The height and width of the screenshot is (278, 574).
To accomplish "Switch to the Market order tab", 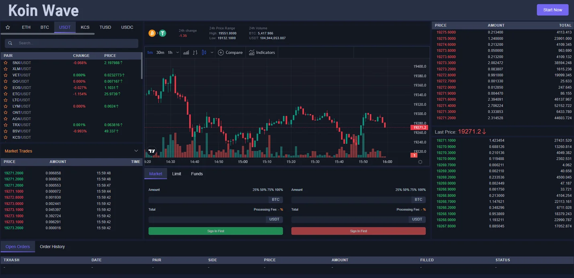I will tap(156, 174).
